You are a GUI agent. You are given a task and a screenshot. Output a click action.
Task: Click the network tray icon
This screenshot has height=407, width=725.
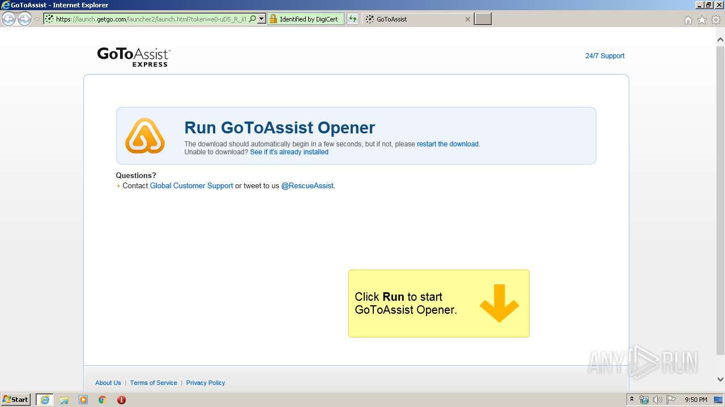[644, 400]
